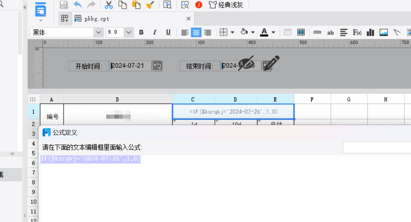
Task: Expand the border style dropdown arrow
Action: pyautogui.click(x=233, y=32)
